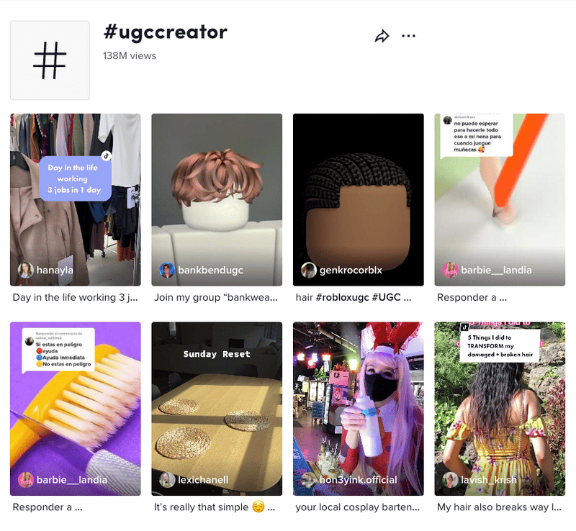Click the large hashtag symbol image
Viewport: 576px width, 531px height.
pos(50,60)
